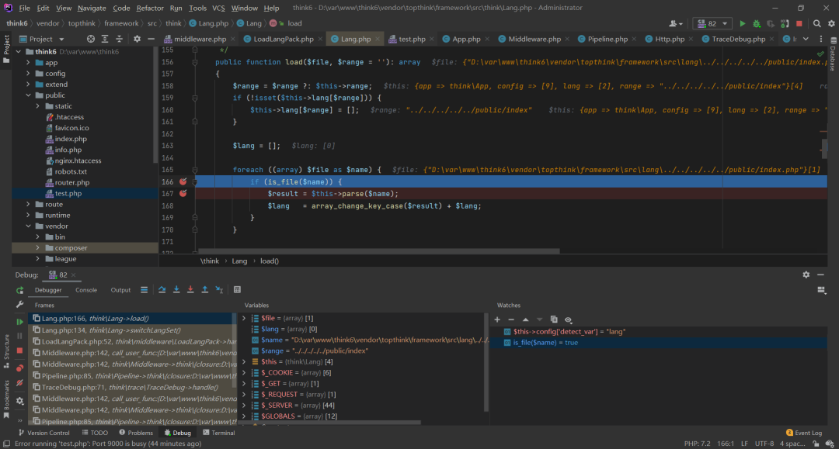Click the Step Into debug icon
The height and width of the screenshot is (449, 839).
(x=176, y=290)
